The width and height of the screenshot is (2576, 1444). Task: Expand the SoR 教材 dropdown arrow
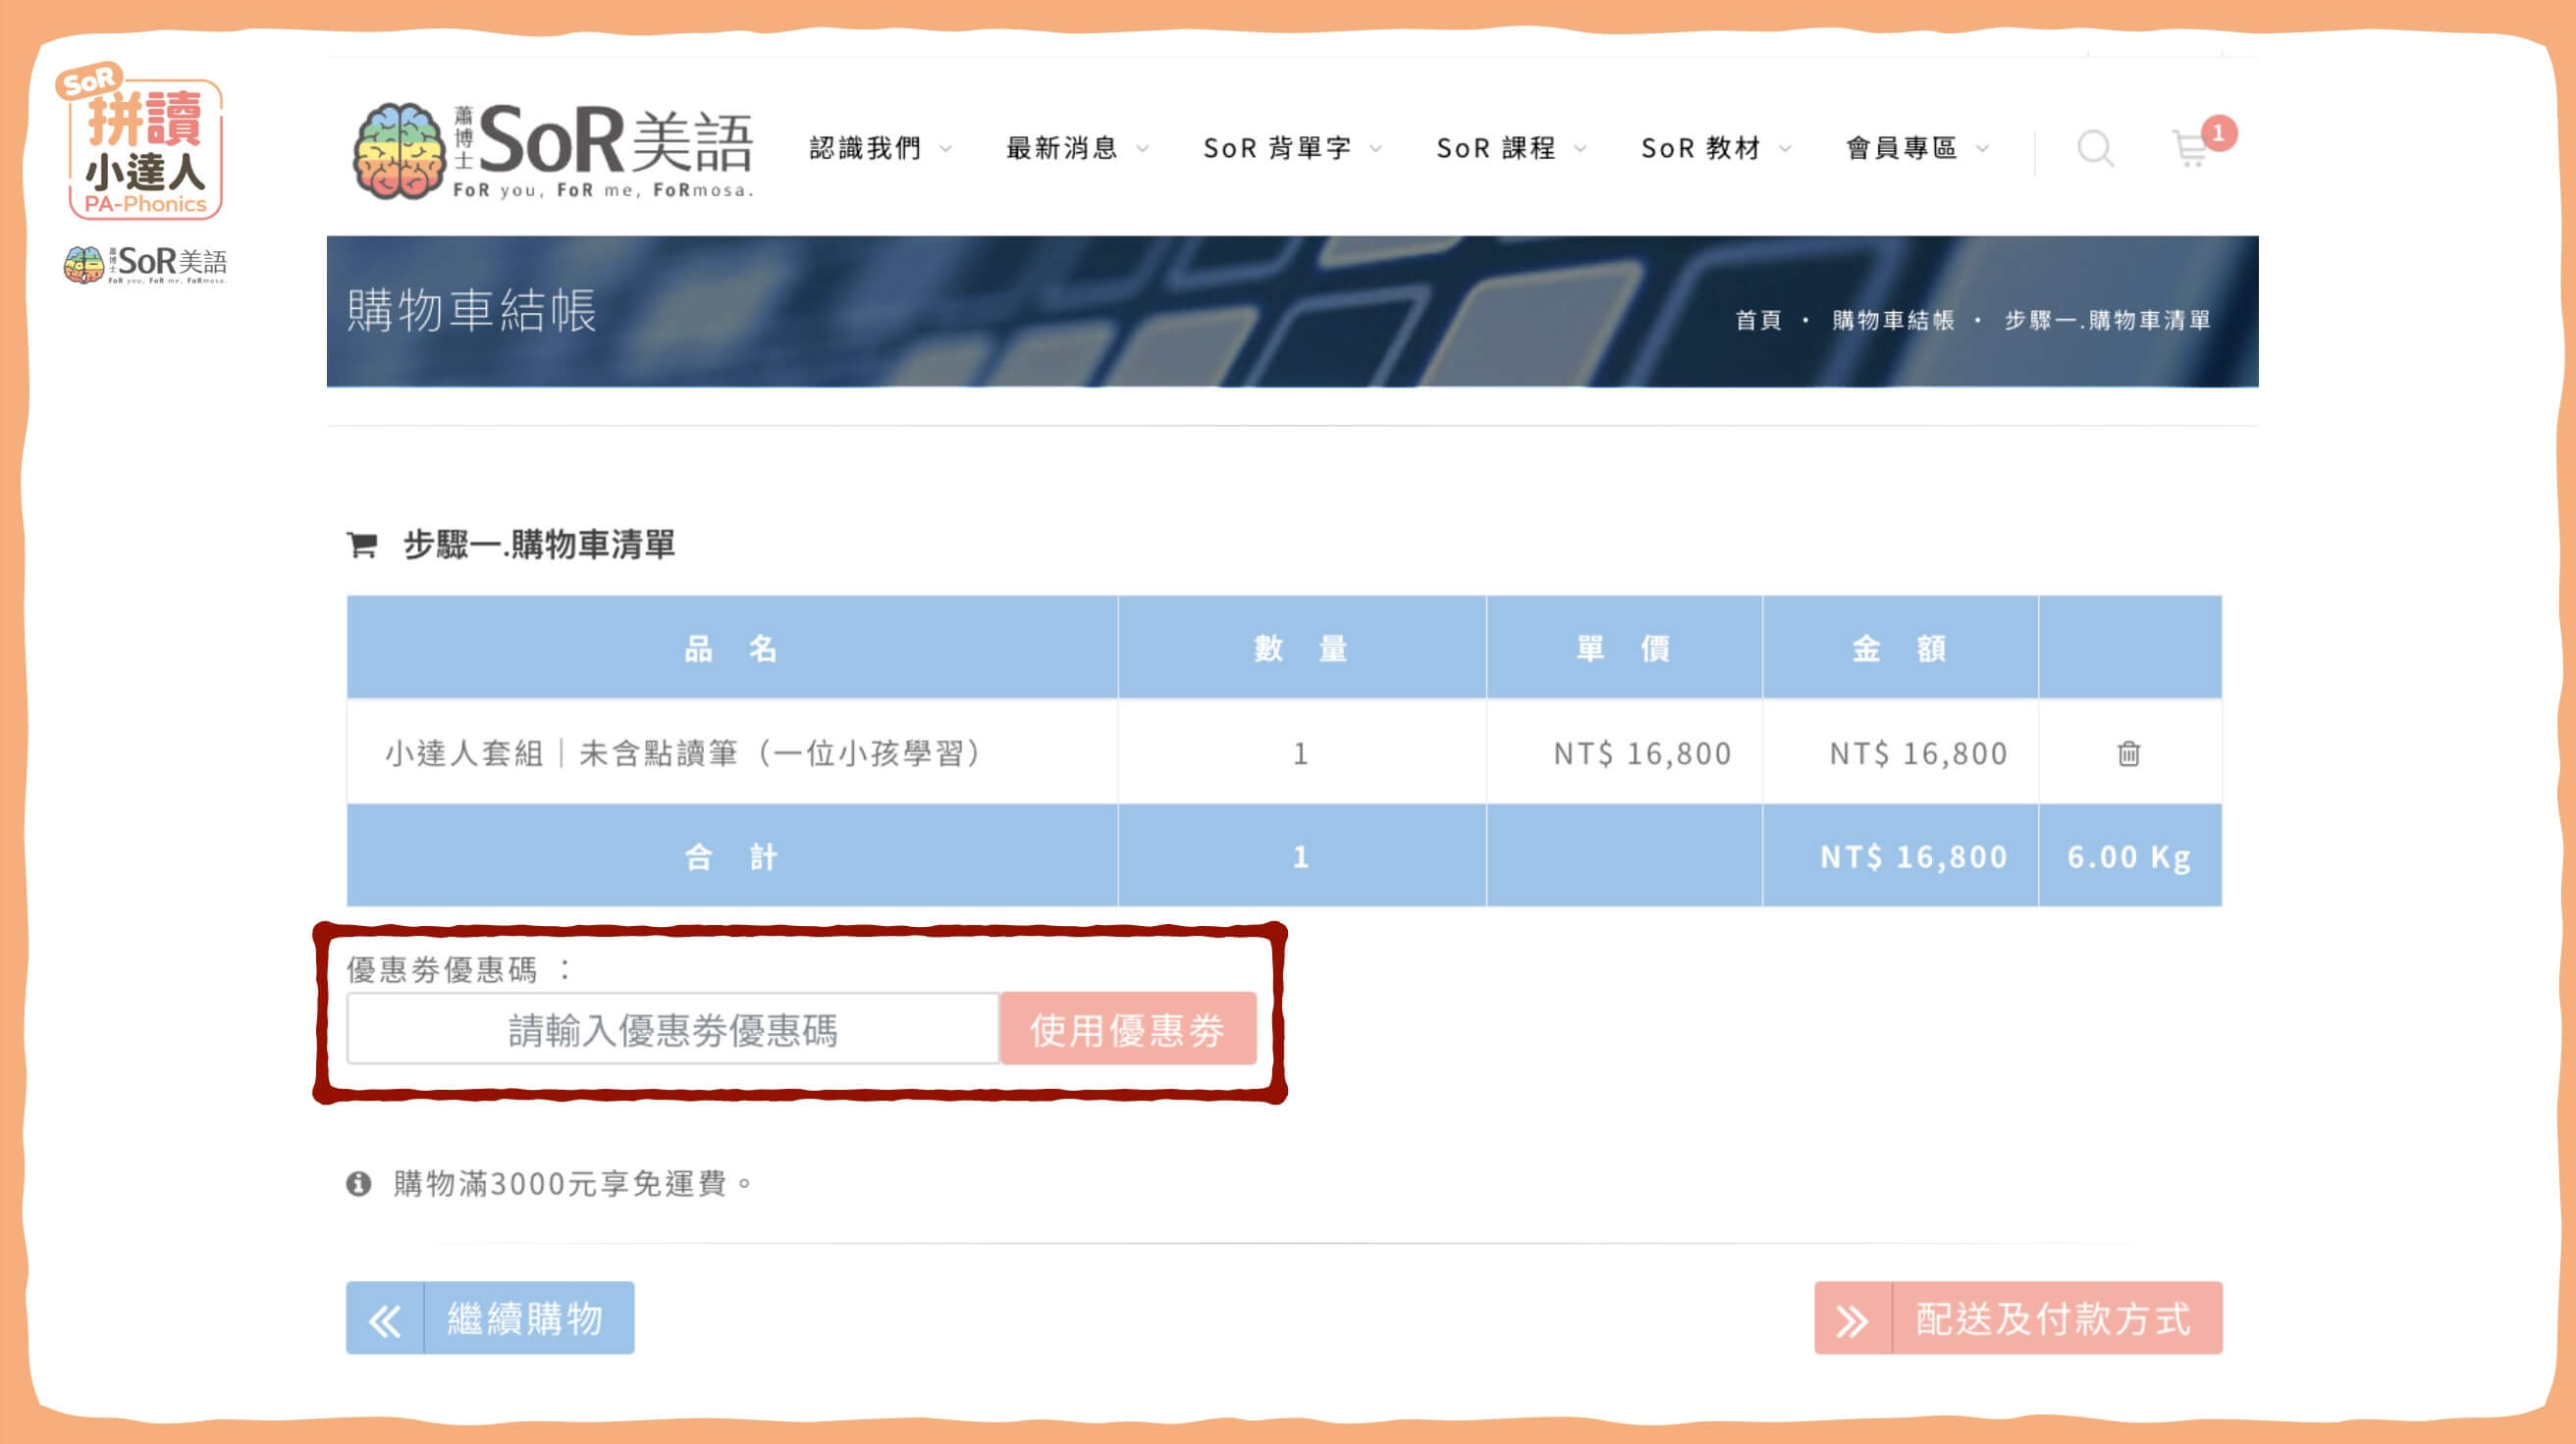tap(1784, 149)
